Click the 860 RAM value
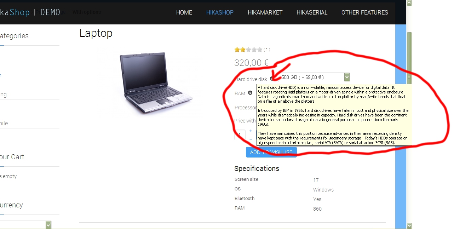This screenshot has width=454, height=229. pos(317,209)
